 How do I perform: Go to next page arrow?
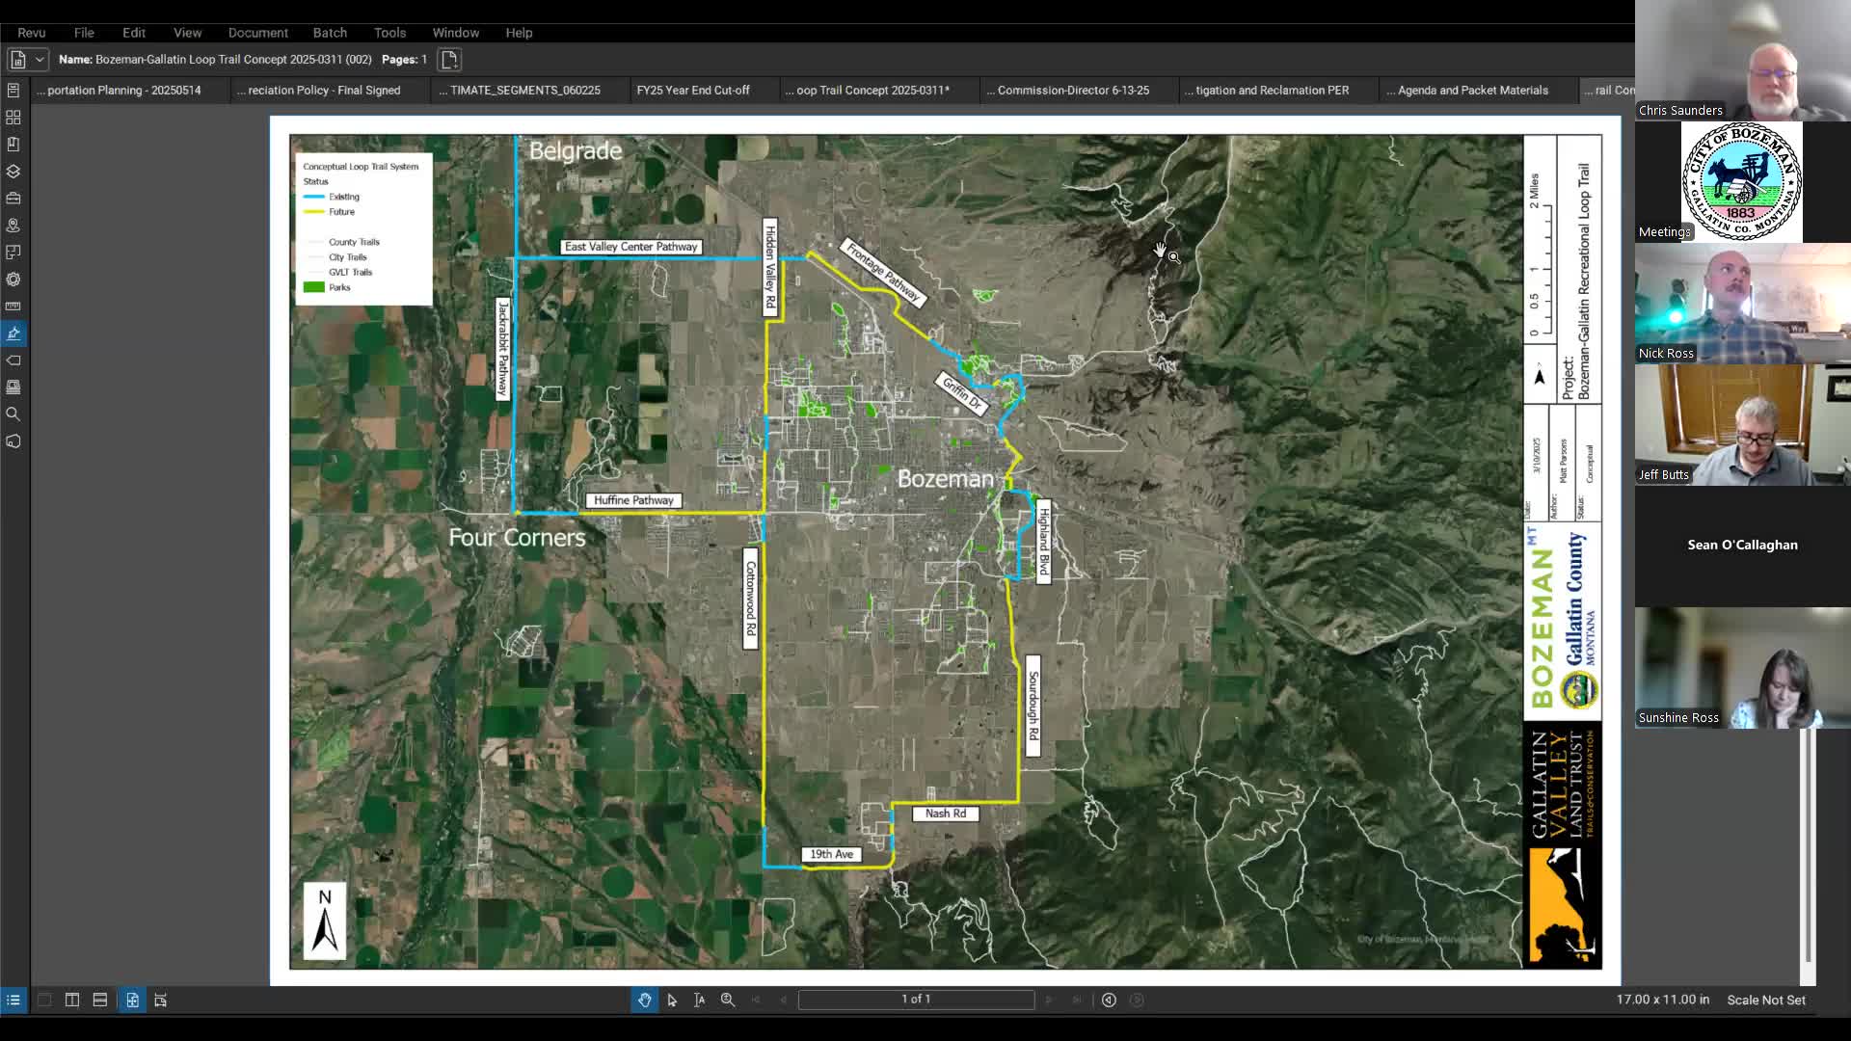[x=1049, y=1000]
